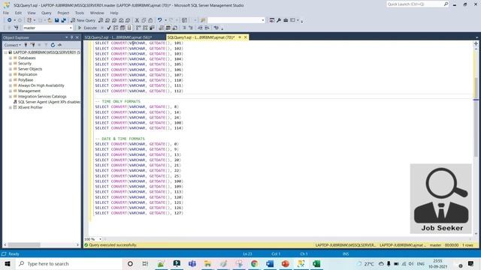
Task: Toggle Include Client Statistics
Action: 152,28
